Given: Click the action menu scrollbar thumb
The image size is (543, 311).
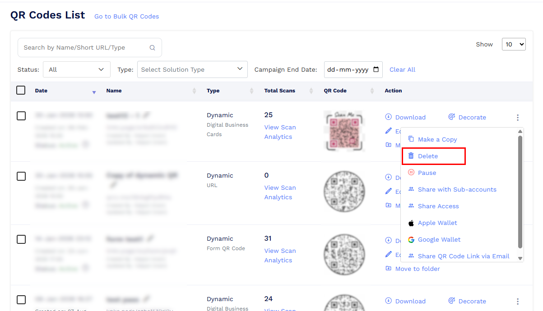Looking at the screenshot, I should click(x=520, y=192).
